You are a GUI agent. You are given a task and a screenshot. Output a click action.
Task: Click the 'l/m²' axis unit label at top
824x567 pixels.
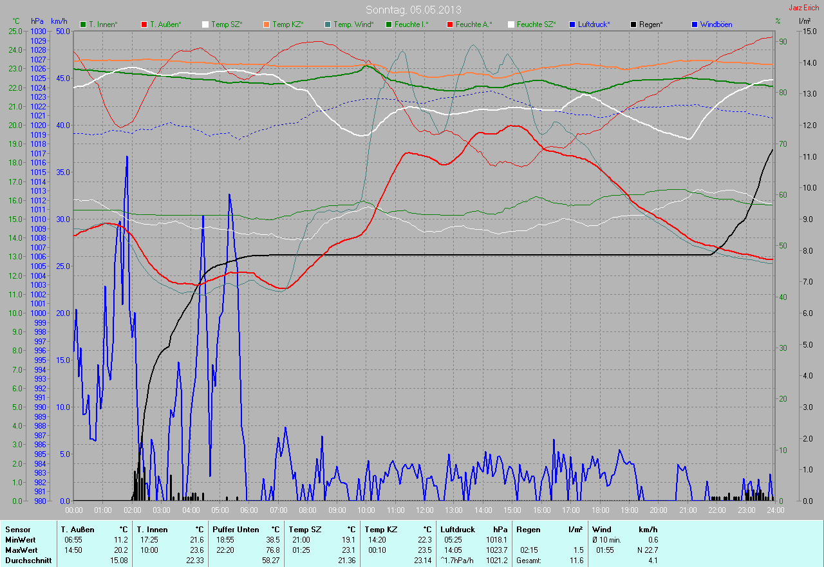(805, 21)
